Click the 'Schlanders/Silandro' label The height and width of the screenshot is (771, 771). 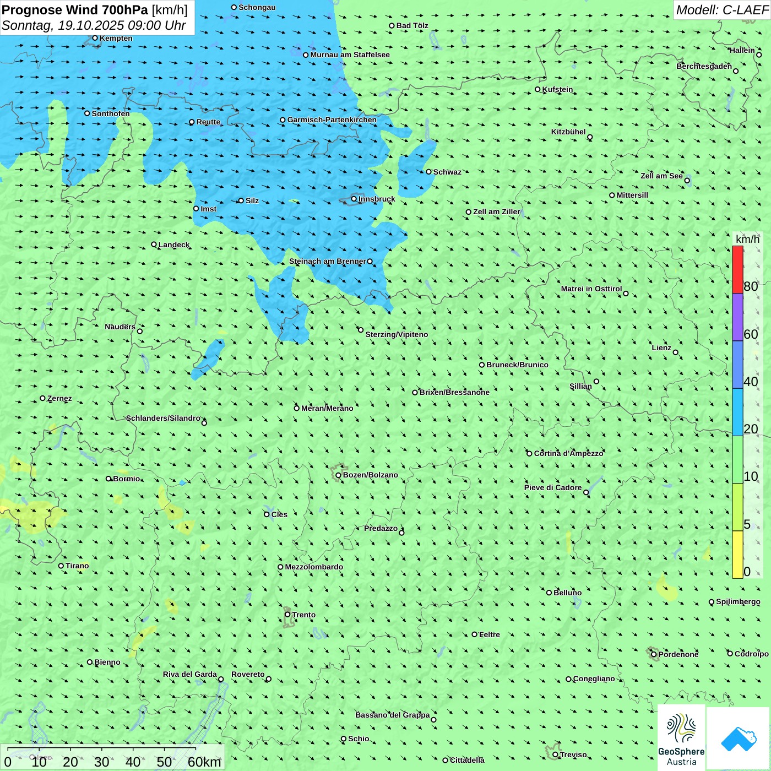pos(163,418)
